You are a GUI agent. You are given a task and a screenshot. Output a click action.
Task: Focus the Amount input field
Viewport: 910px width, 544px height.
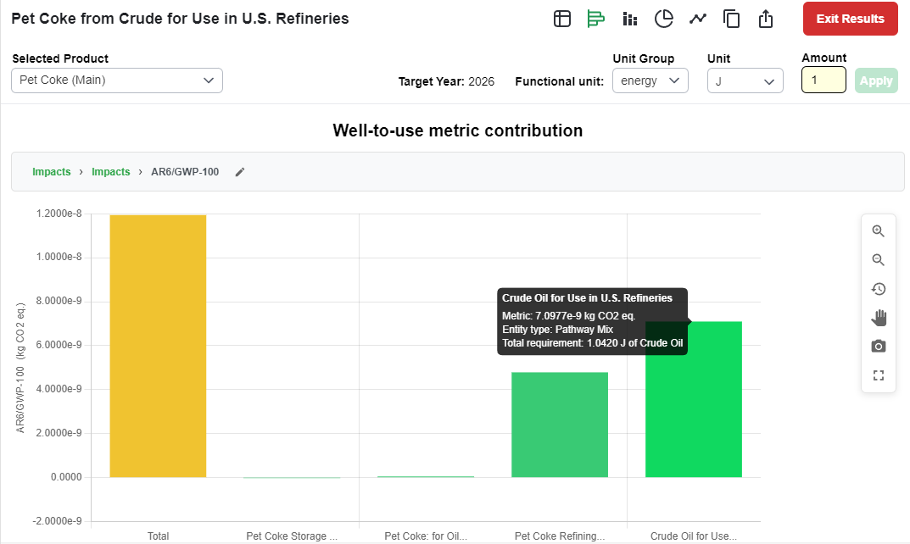tap(823, 80)
